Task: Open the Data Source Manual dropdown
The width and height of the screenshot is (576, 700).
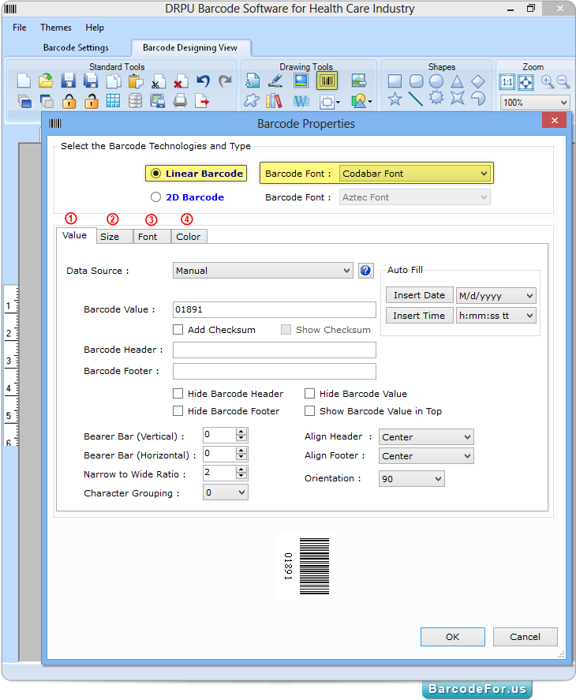Action: click(x=263, y=271)
